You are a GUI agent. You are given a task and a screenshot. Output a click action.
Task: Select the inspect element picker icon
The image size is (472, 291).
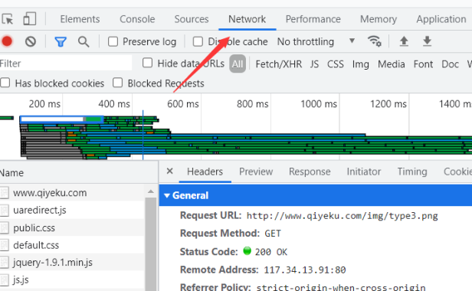click(7, 19)
